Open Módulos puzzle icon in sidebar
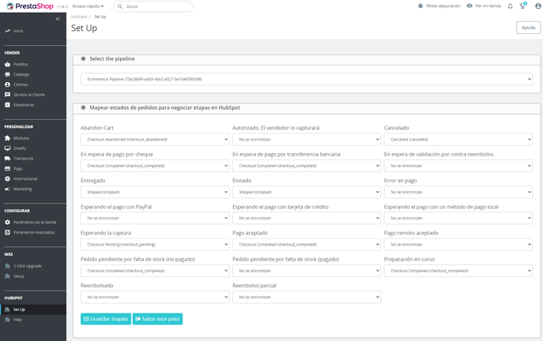Screen dimensions: 543x341 pos(7,138)
